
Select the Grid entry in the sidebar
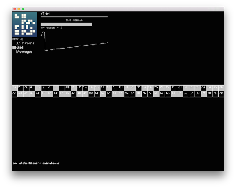[x=19, y=47]
